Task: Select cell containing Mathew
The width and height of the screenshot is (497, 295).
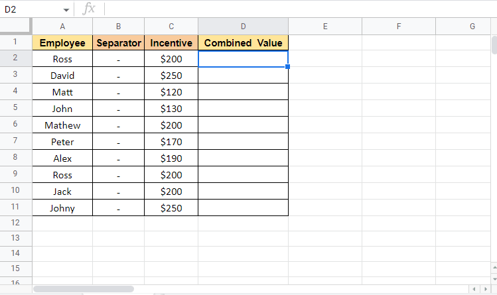Action: pyautogui.click(x=62, y=125)
